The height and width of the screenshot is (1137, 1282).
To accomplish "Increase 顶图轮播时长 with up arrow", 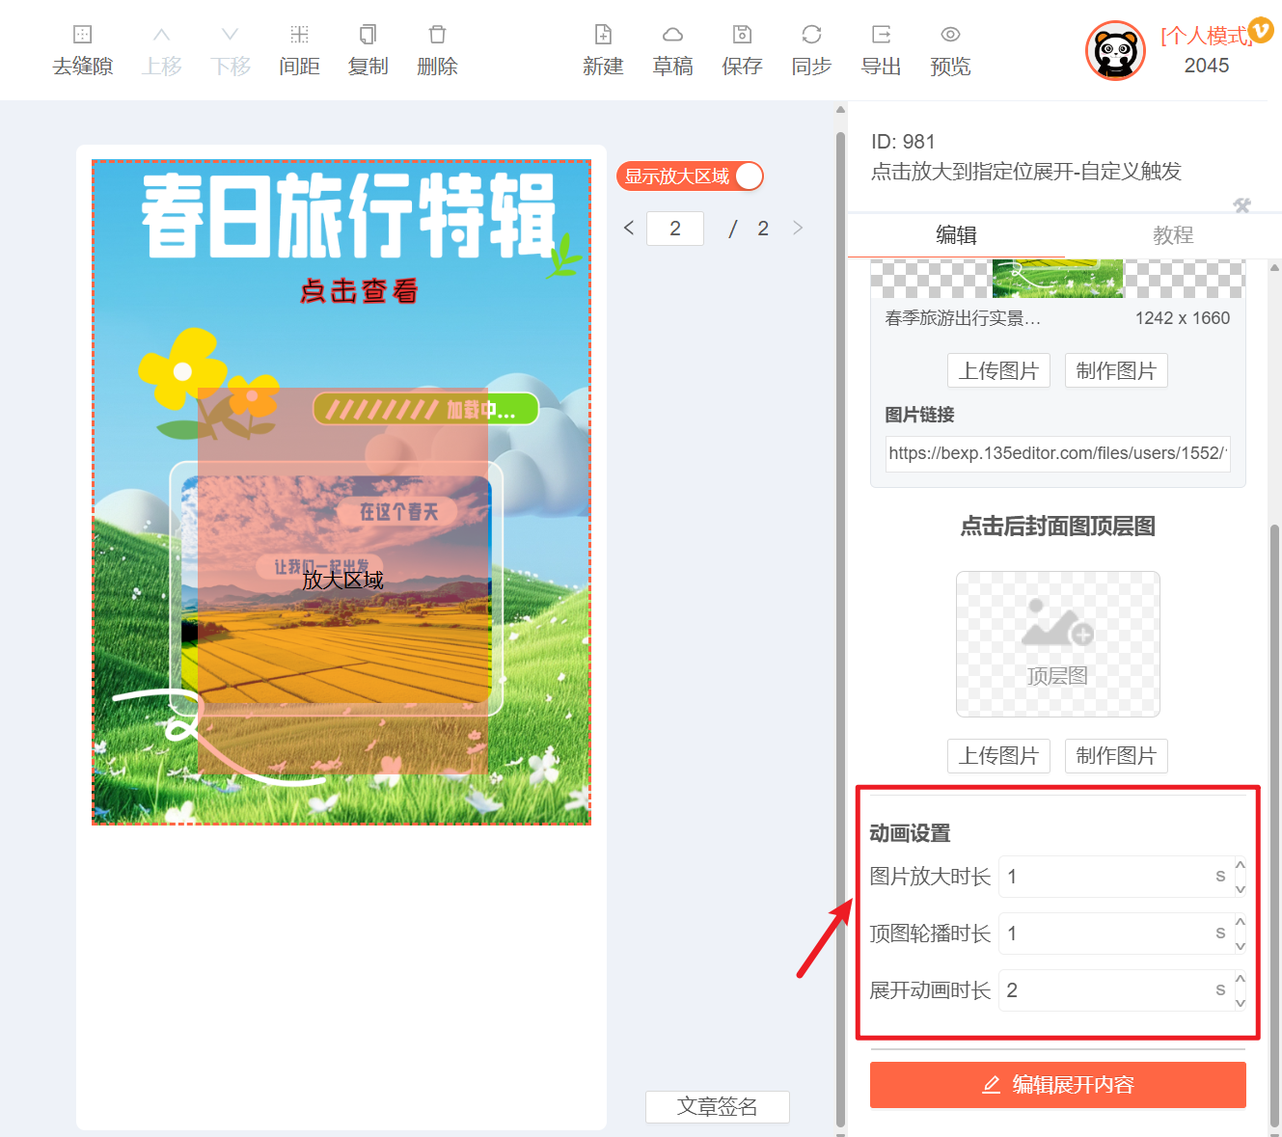I will coord(1241,923).
